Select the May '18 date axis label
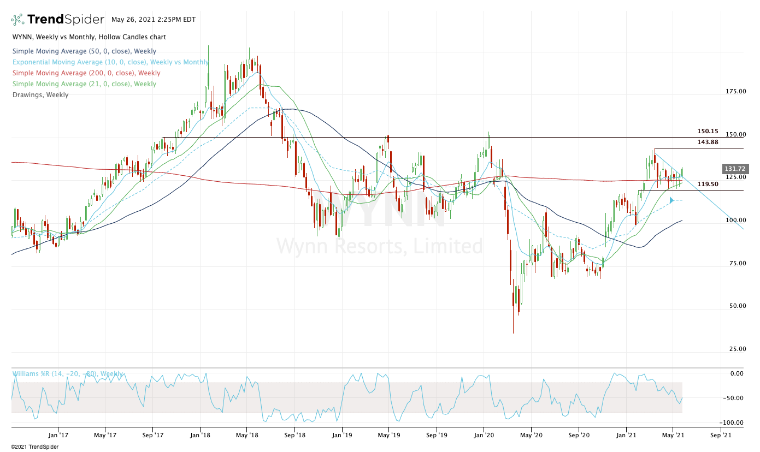Viewport: 760px width, 452px height. (247, 435)
